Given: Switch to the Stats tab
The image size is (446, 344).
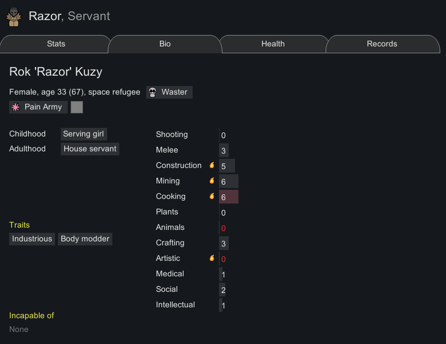Looking at the screenshot, I should click(x=56, y=44).
